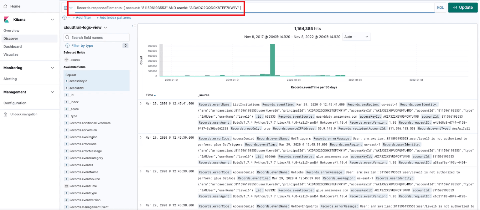Collapse the field list sidebar icon
The height and width of the screenshot is (210, 480).
(x=134, y=26)
